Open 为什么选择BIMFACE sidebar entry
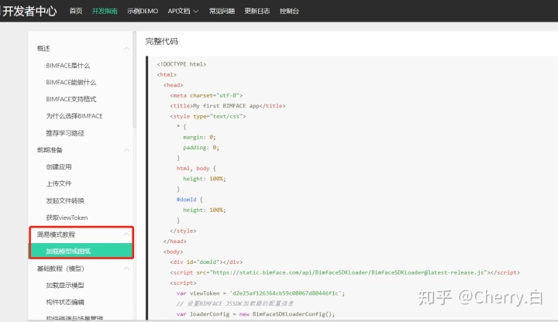This screenshot has width=558, height=322. [x=74, y=116]
